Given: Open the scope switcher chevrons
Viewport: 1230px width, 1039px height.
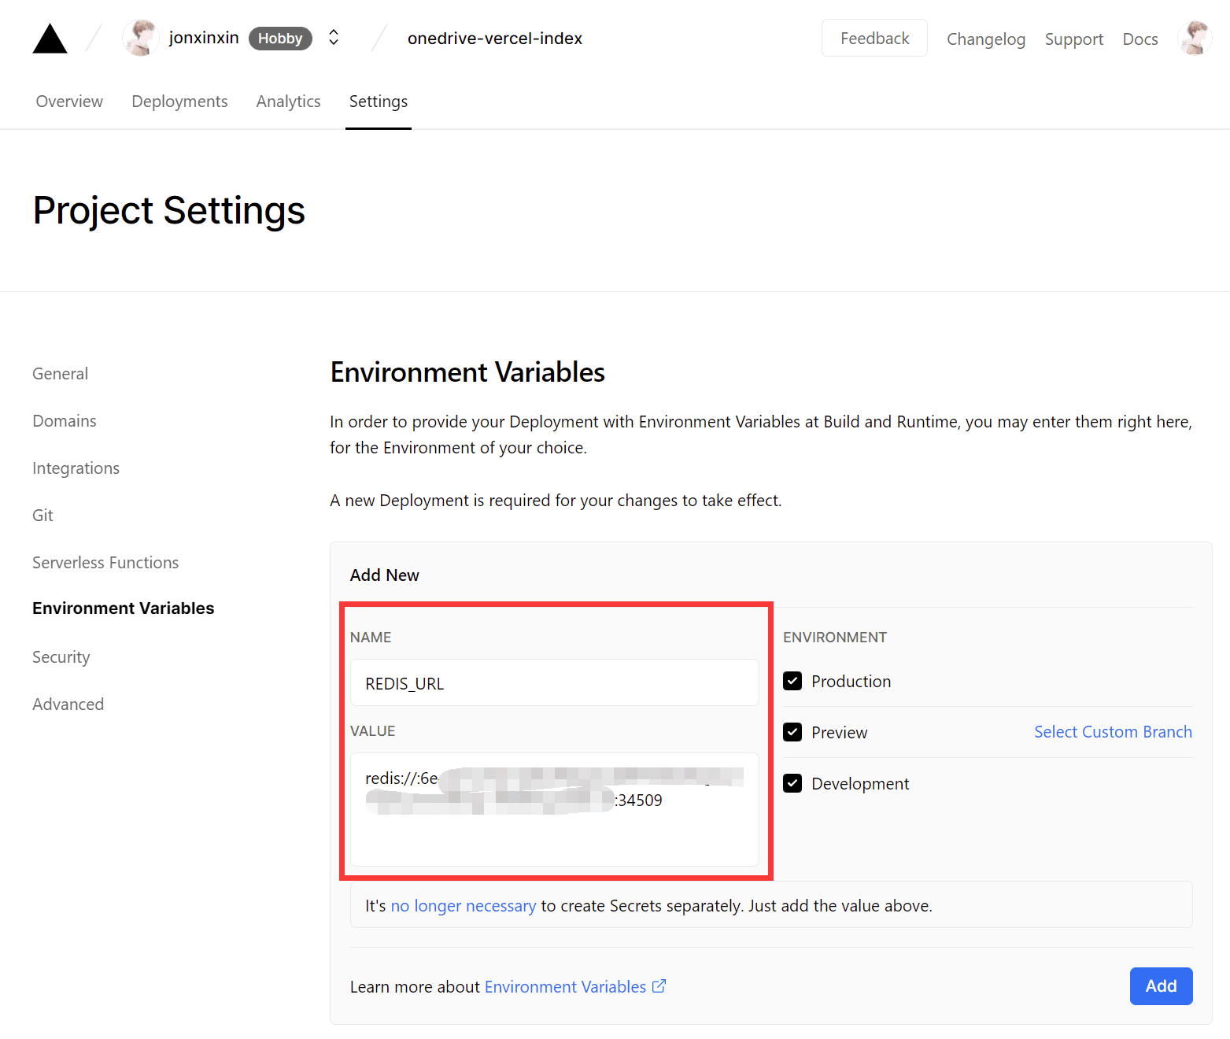Looking at the screenshot, I should click(x=334, y=38).
